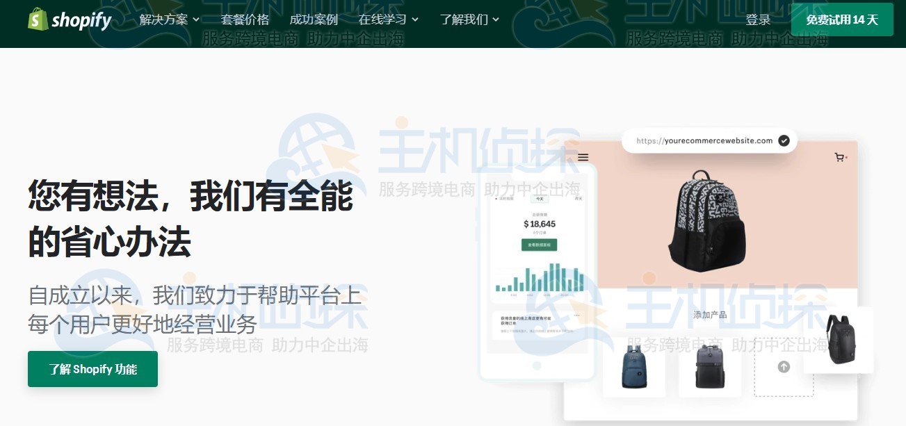The width and height of the screenshot is (906, 426).
Task: Open the hamburger menu in the storefront mockup
Action: [x=583, y=157]
